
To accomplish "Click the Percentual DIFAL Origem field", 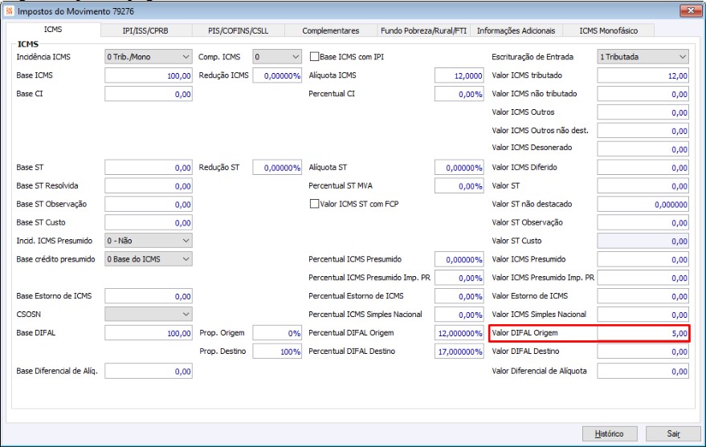I will [x=459, y=333].
